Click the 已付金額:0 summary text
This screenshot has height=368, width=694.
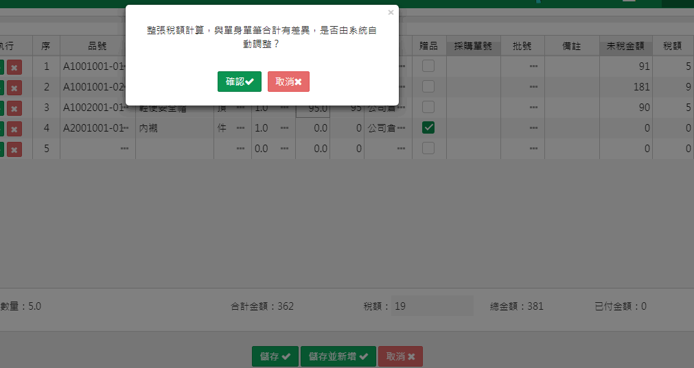click(621, 306)
